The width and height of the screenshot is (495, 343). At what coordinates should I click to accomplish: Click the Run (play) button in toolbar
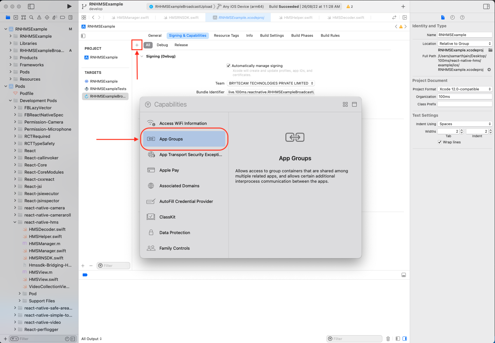pos(69,6)
